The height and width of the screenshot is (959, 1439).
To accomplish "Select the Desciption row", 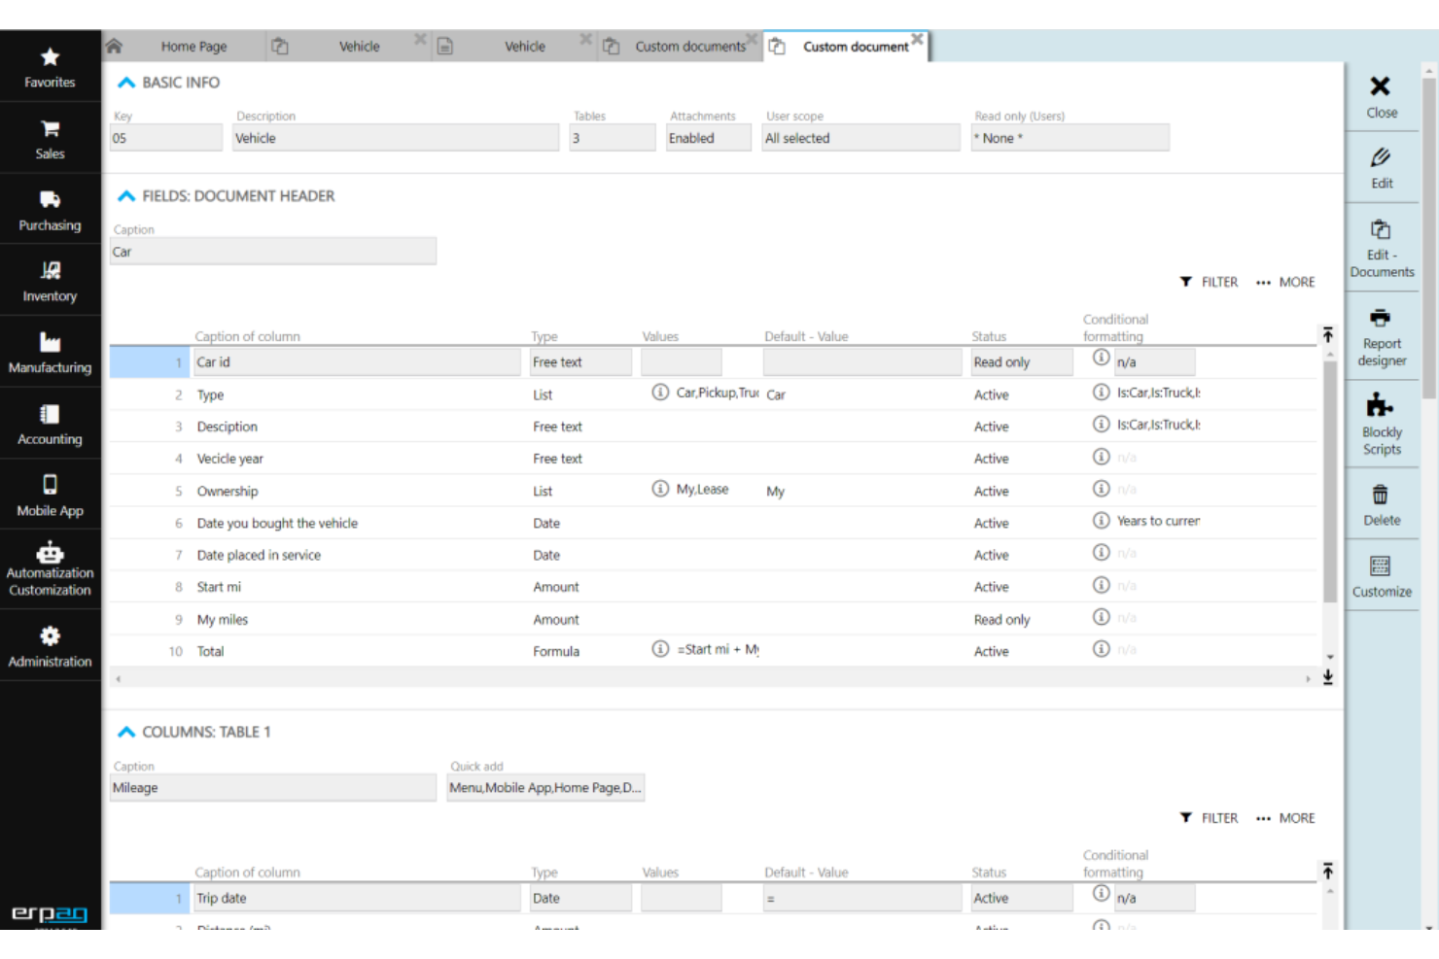I will [713, 427].
